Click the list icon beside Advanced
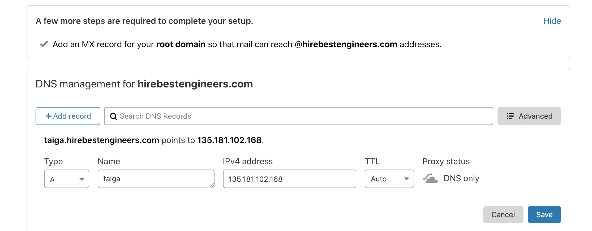Screen dimensions: 592x231 510,116
